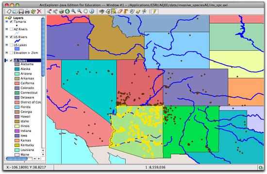267x174 pixels.
Task: Click the 'Idaho' legend entry
Action: [25, 121]
